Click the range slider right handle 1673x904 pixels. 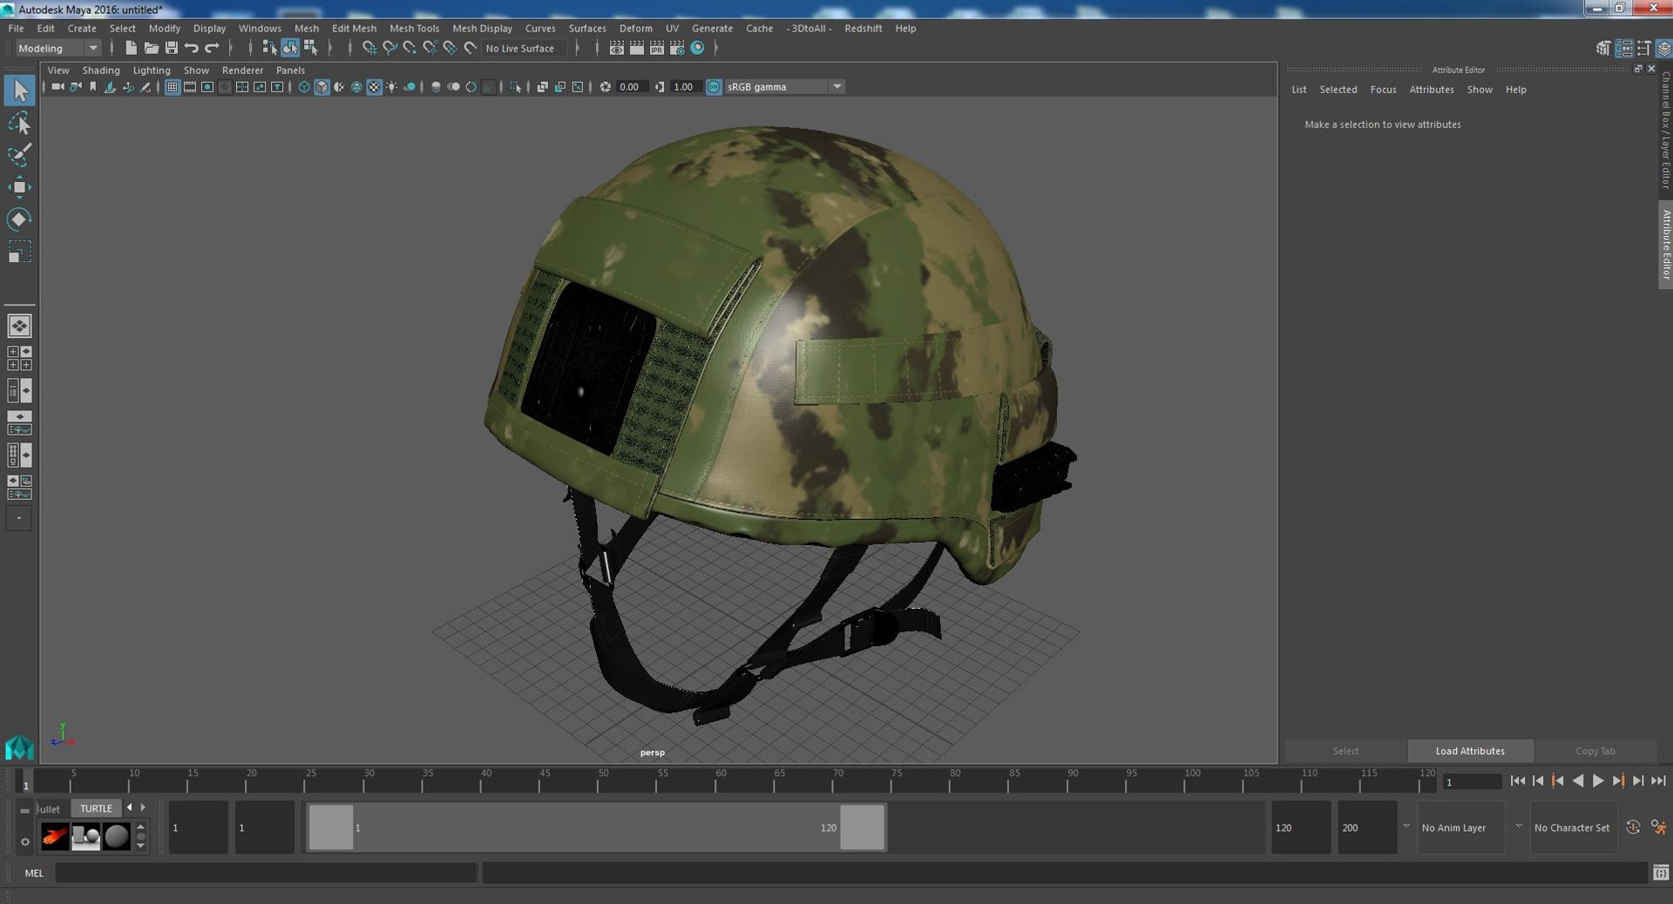862,827
